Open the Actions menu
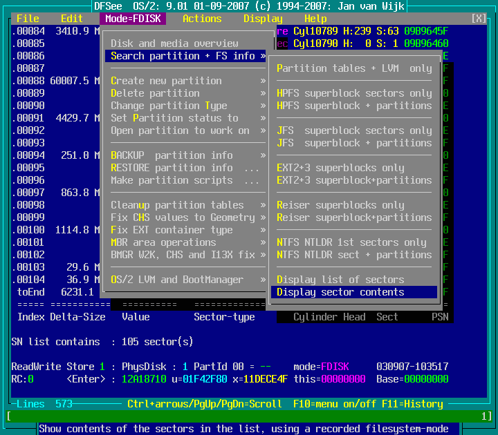Screen dimensions: 498x435 coord(202,19)
